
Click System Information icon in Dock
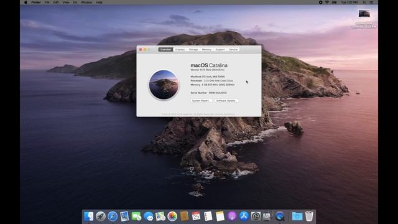pos(267,217)
